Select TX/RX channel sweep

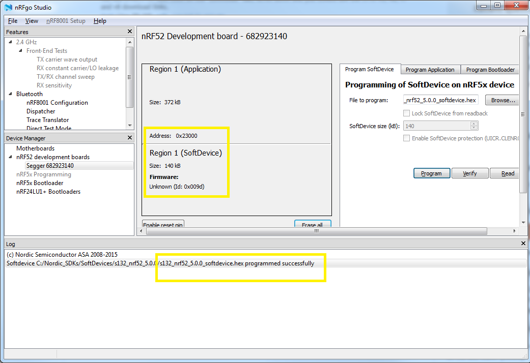coord(66,77)
